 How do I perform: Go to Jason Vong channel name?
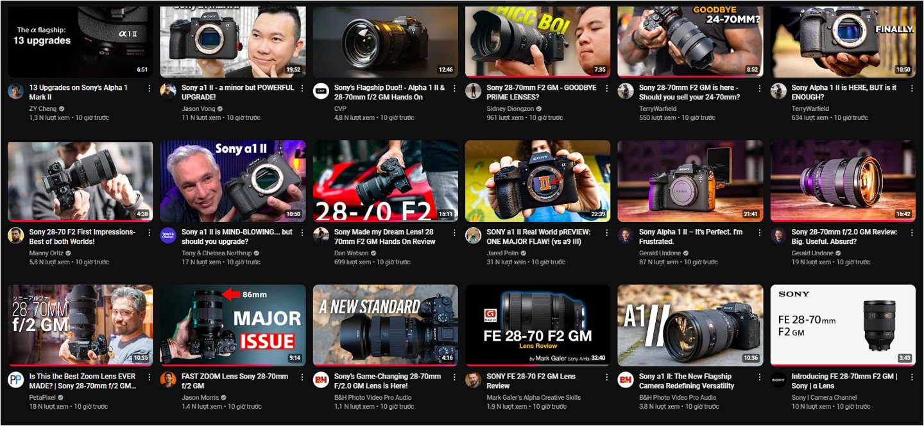coord(198,108)
